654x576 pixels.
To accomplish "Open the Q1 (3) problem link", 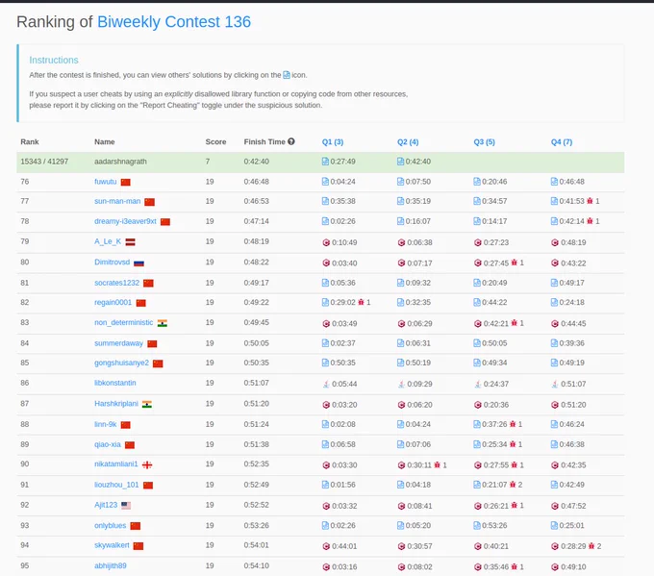I will tap(333, 141).
